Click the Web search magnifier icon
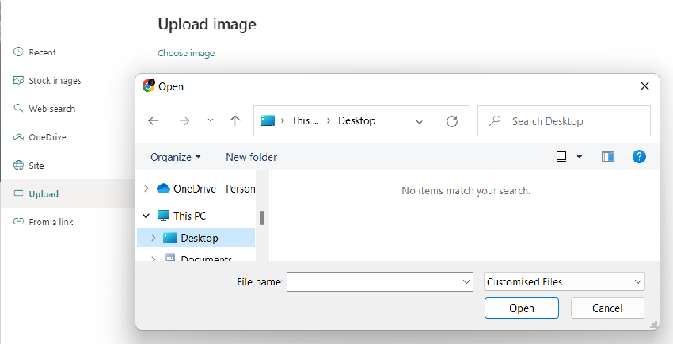 pos(18,109)
